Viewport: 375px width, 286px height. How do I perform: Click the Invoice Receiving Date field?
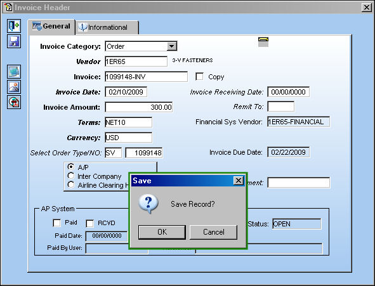289,92
